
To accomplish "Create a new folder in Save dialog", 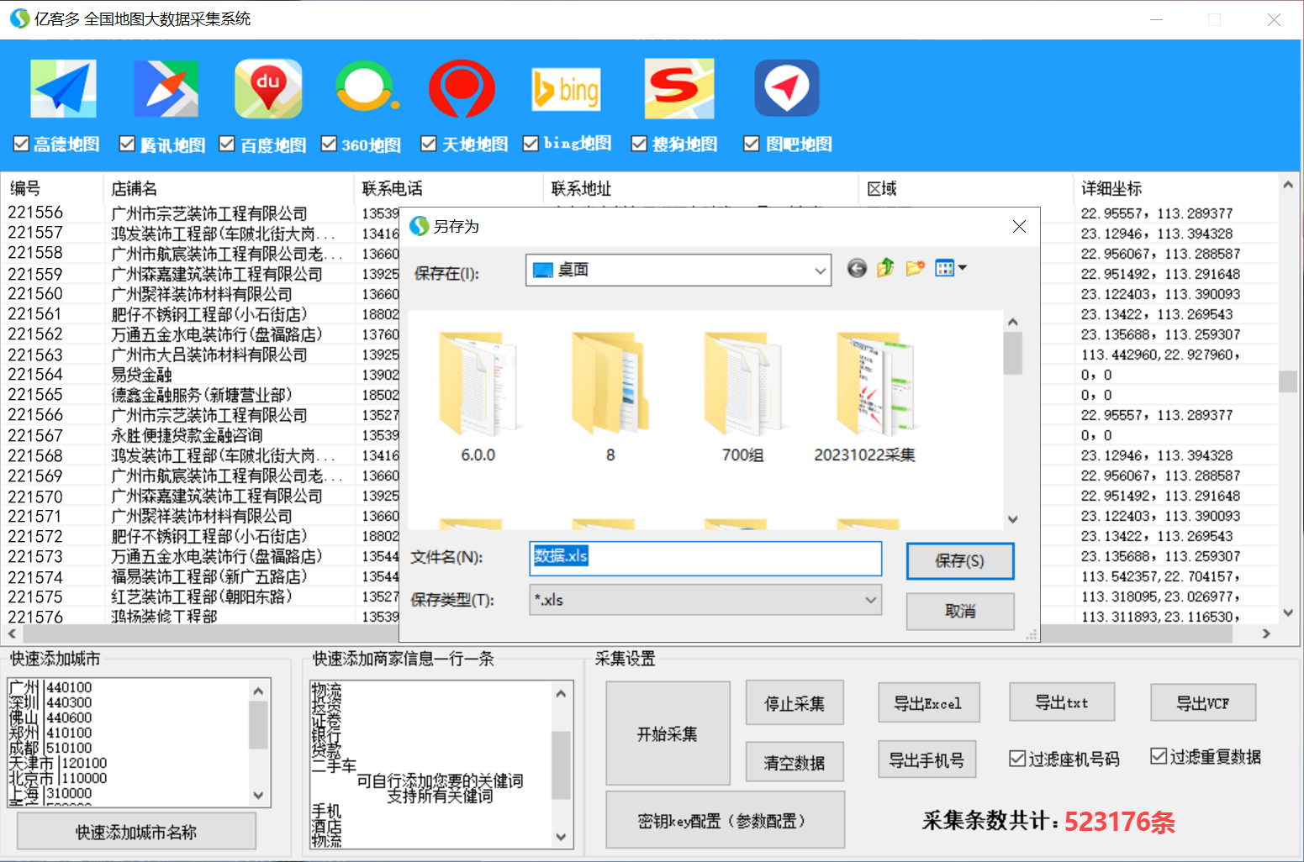I will coord(915,269).
